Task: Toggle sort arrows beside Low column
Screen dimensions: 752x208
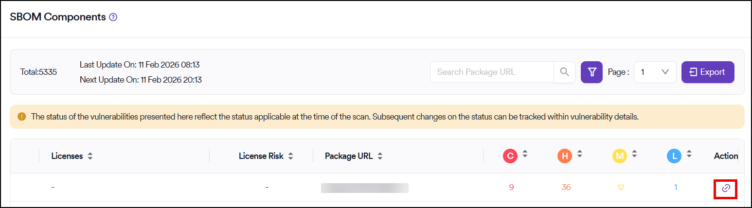Action: (x=689, y=154)
